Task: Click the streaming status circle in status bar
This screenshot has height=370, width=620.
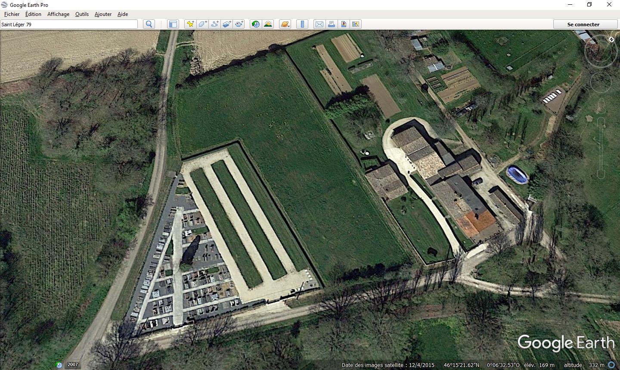Action: (x=611, y=365)
